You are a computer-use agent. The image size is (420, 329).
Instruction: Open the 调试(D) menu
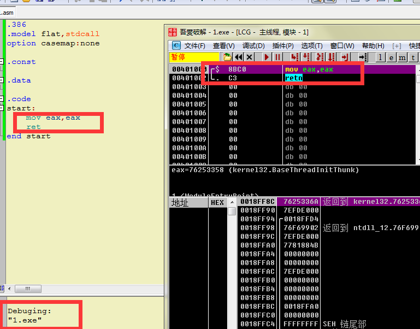click(253, 46)
